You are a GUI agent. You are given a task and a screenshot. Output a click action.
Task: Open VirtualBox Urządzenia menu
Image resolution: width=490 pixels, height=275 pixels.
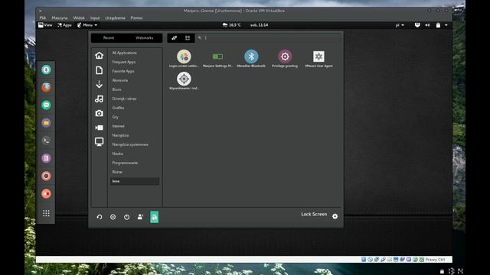(116, 18)
